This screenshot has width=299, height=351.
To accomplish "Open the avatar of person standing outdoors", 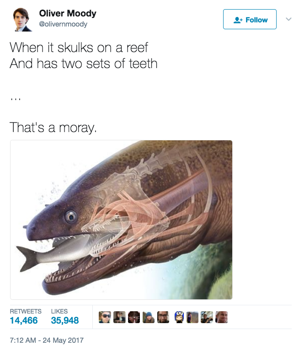I will 192,317.
